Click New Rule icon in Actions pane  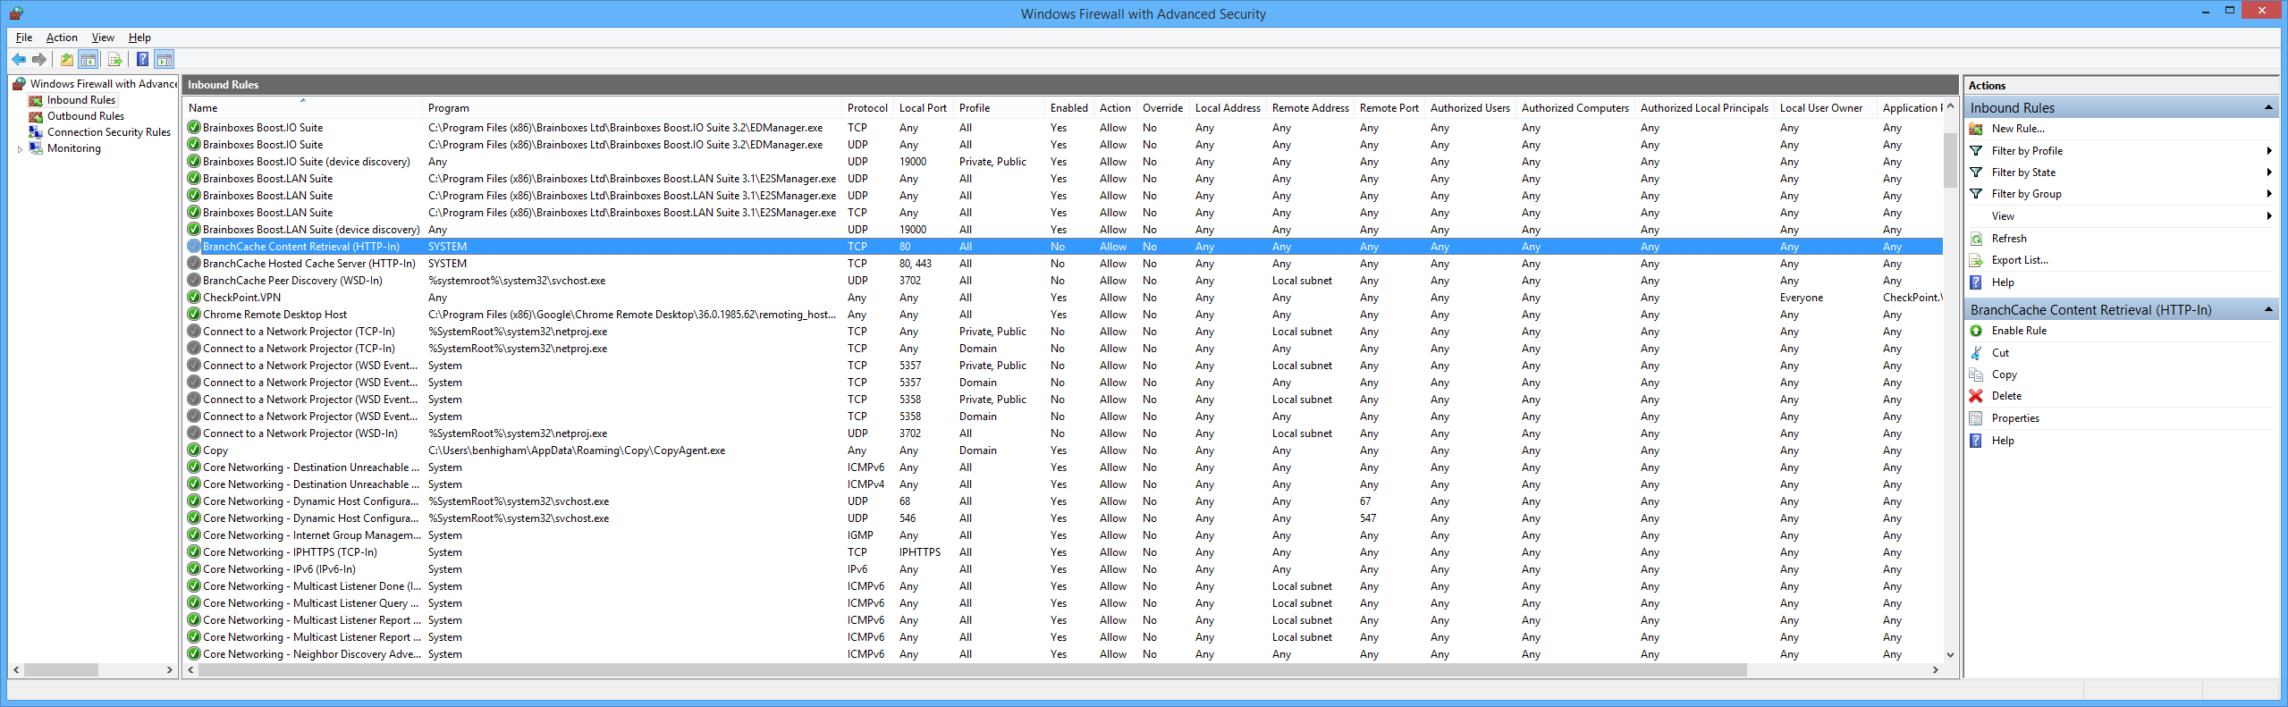[x=1977, y=129]
